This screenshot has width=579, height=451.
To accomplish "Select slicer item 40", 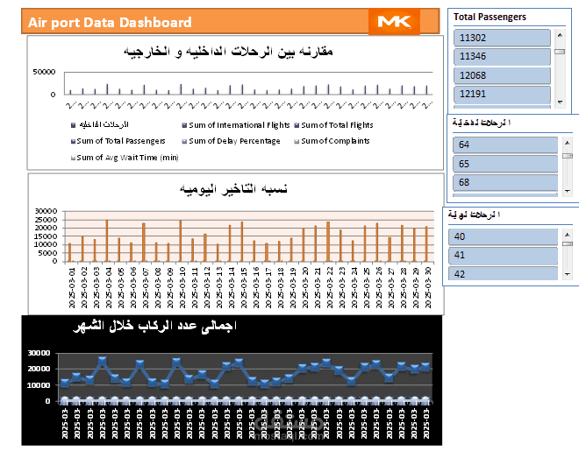I will (x=503, y=236).
